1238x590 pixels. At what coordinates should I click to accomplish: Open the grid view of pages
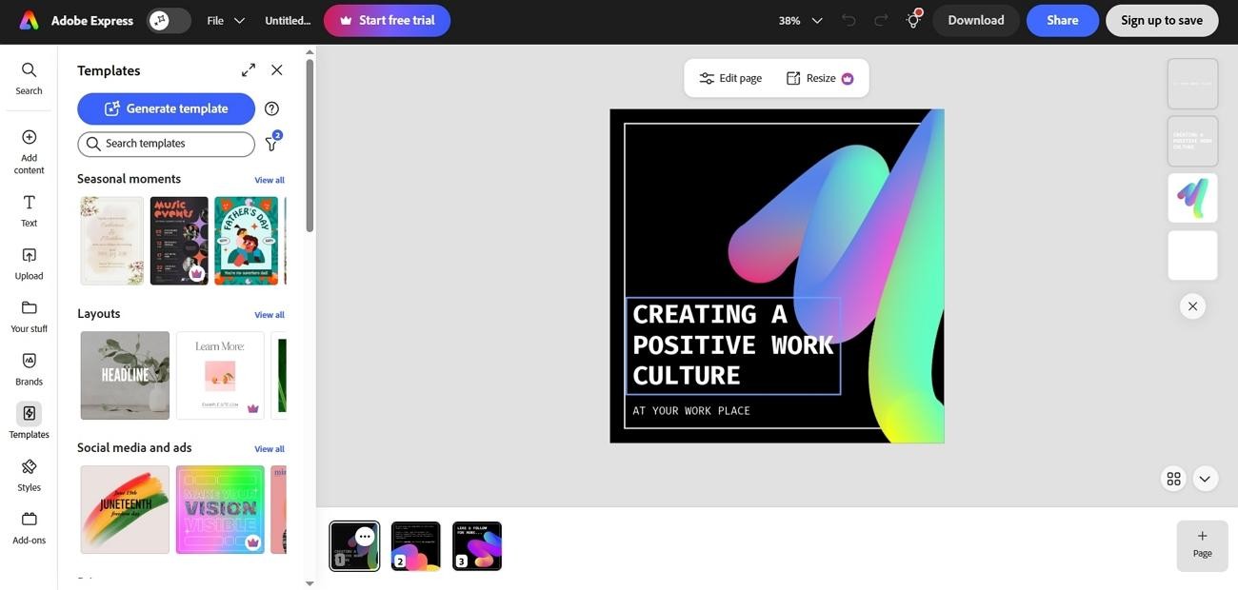[x=1173, y=479]
